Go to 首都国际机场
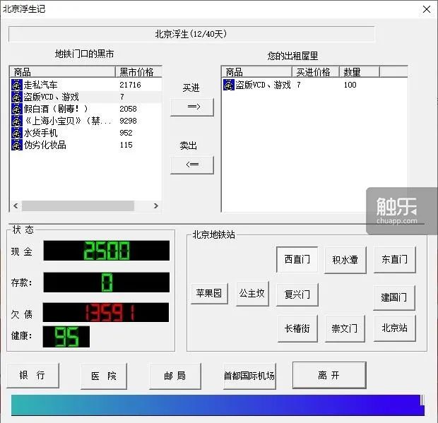 (249, 376)
